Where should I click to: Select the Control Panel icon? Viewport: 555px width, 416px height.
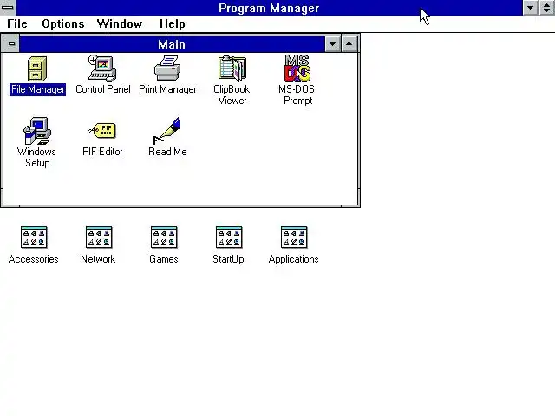[x=102, y=68]
